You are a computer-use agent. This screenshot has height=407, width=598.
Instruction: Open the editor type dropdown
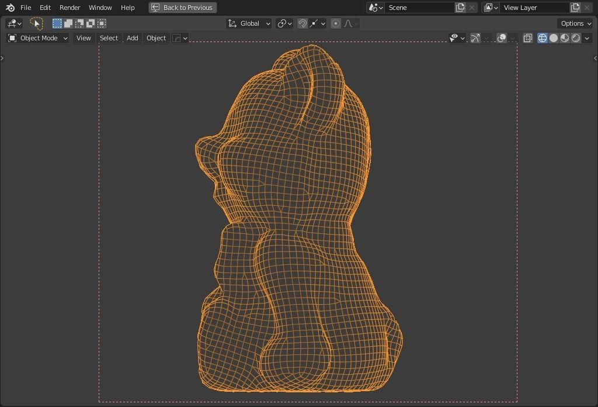(15, 23)
